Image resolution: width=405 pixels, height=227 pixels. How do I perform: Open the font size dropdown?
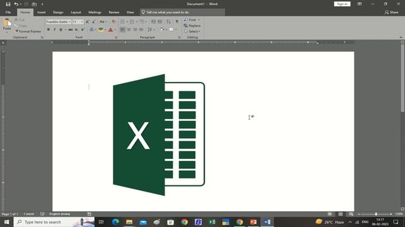(x=82, y=22)
